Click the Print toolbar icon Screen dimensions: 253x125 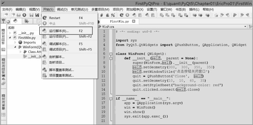coord(18,15)
